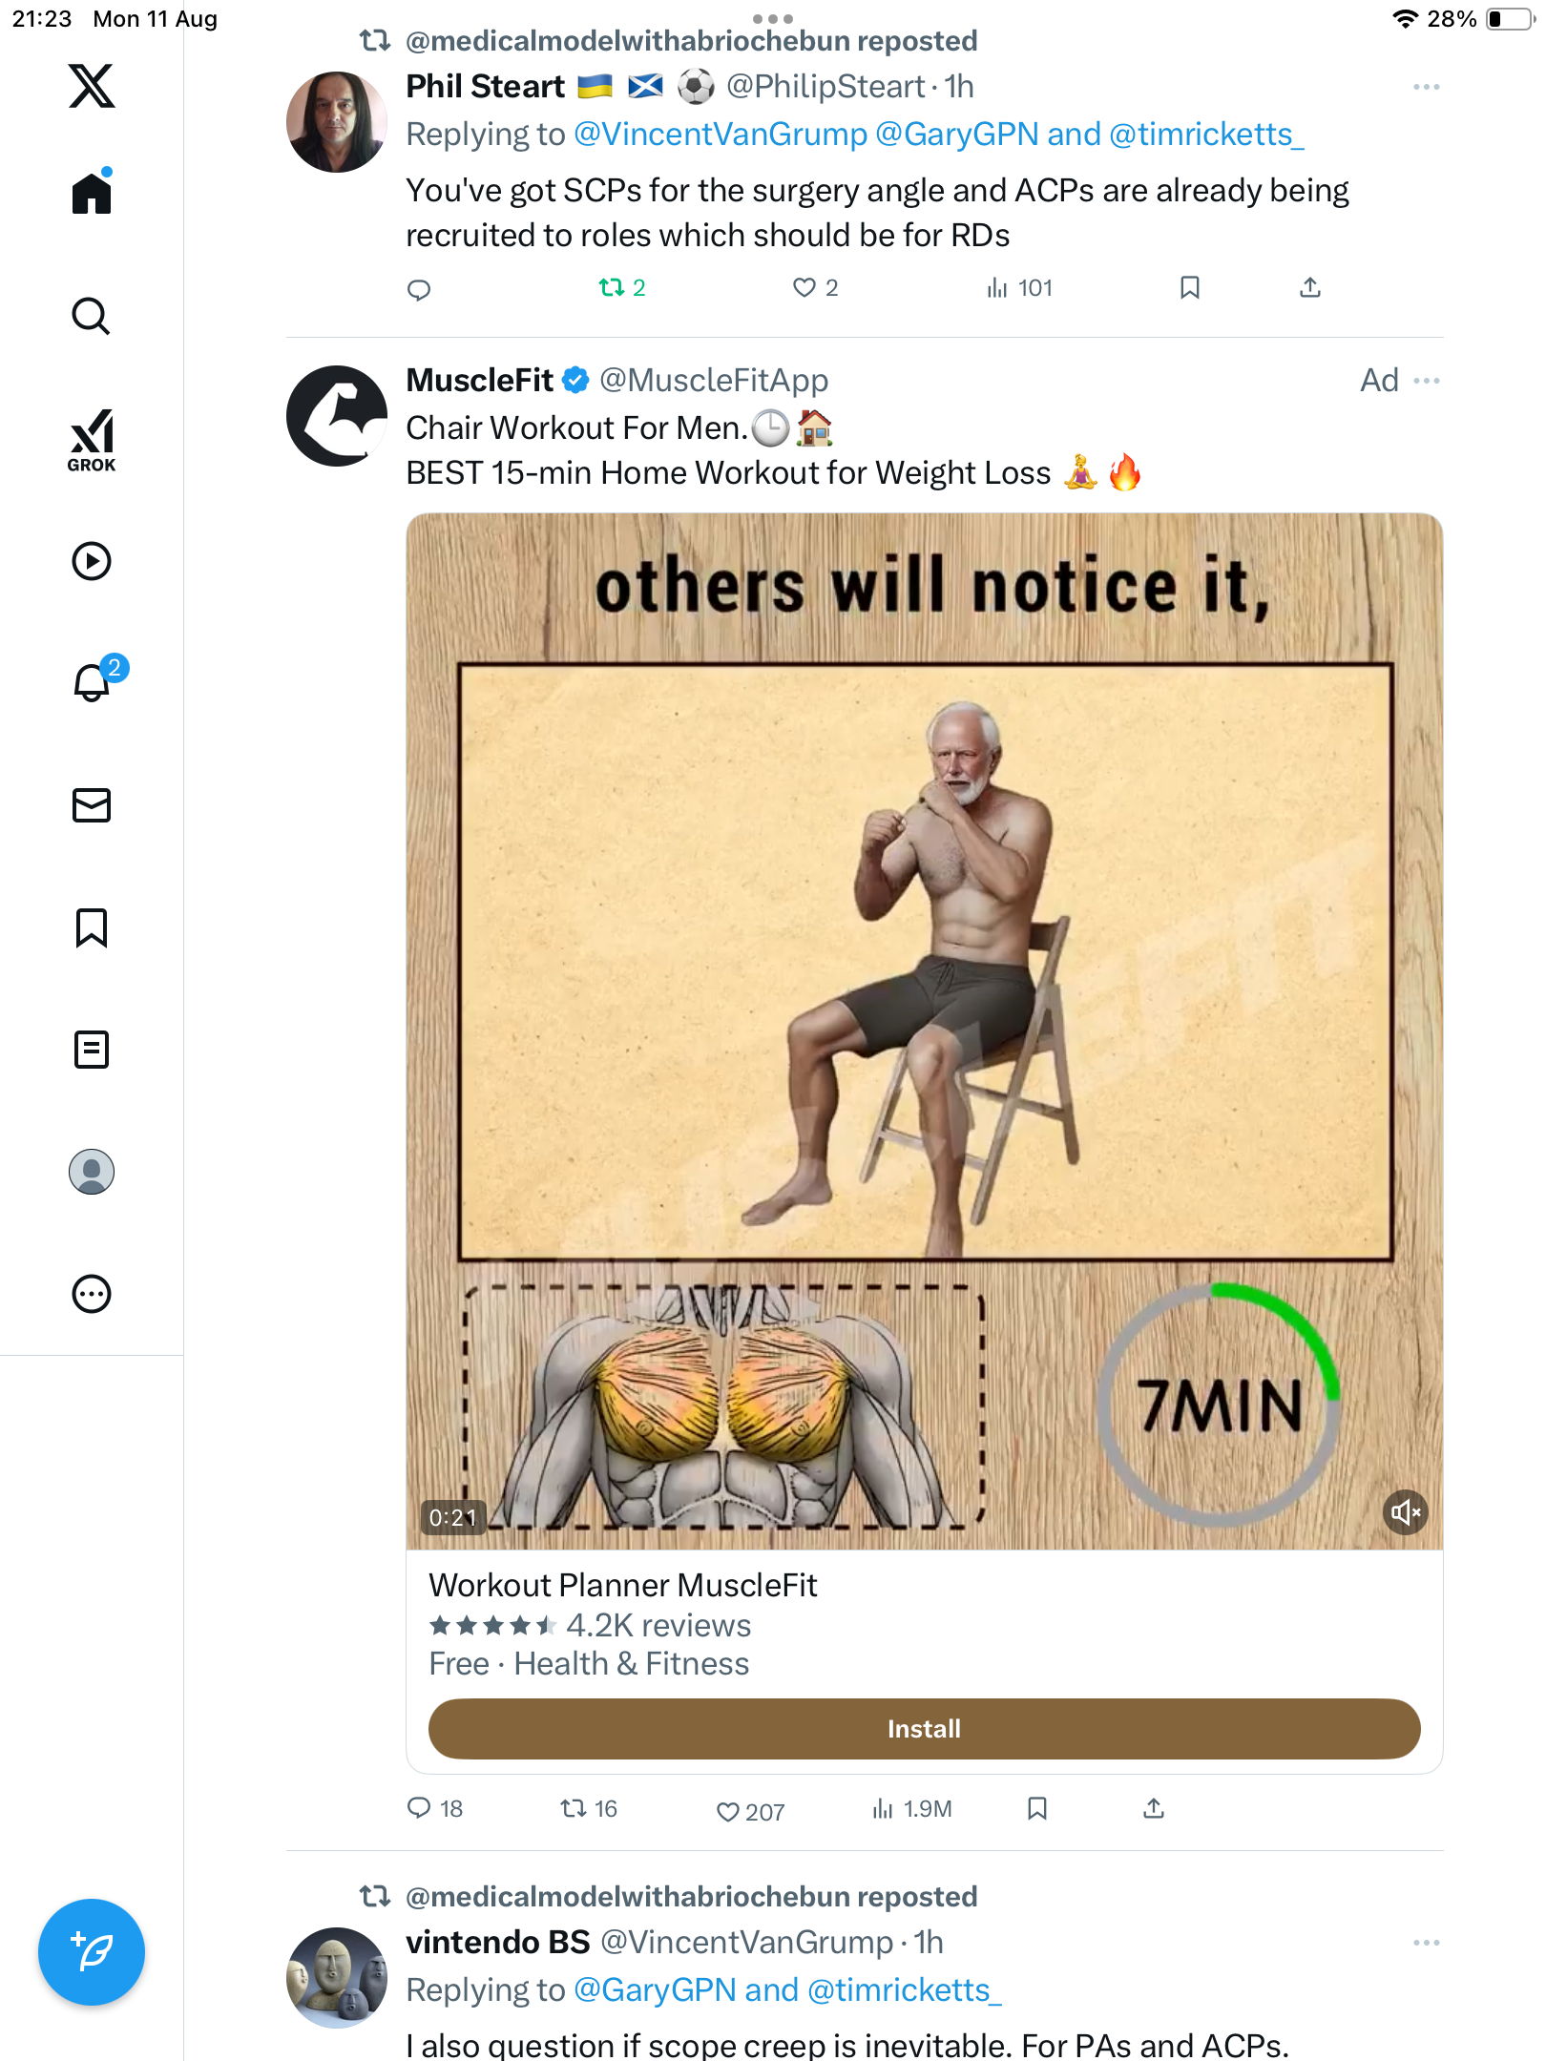Open more options on Phil Steart's post

(1426, 87)
